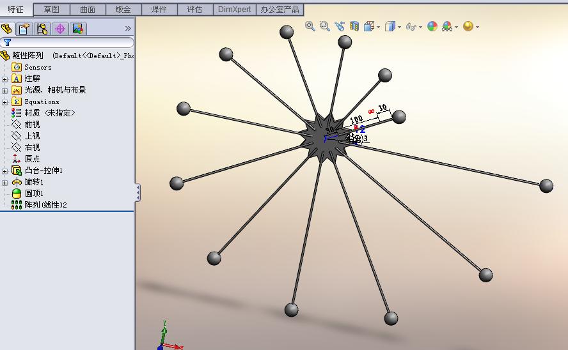
Task: Open the DisplayManager panel icon
Action: (x=78, y=29)
